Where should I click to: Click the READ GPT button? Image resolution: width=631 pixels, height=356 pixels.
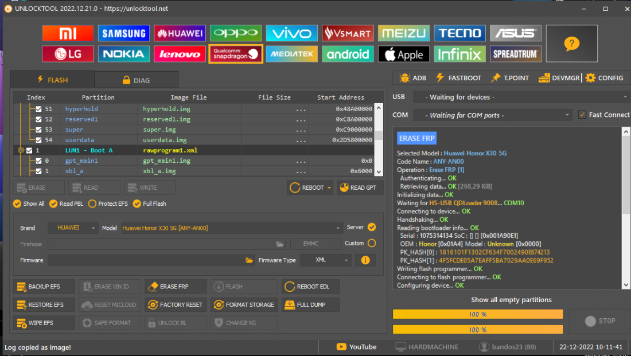(x=360, y=188)
